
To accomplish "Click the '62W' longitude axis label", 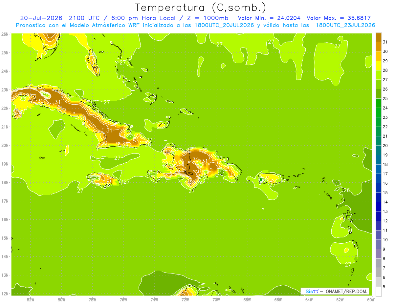I will [340, 299].
